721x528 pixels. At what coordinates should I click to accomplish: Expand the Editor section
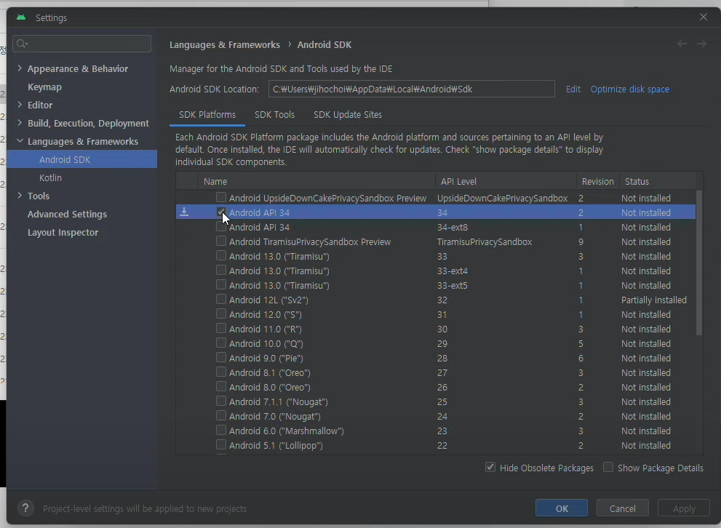coord(20,104)
